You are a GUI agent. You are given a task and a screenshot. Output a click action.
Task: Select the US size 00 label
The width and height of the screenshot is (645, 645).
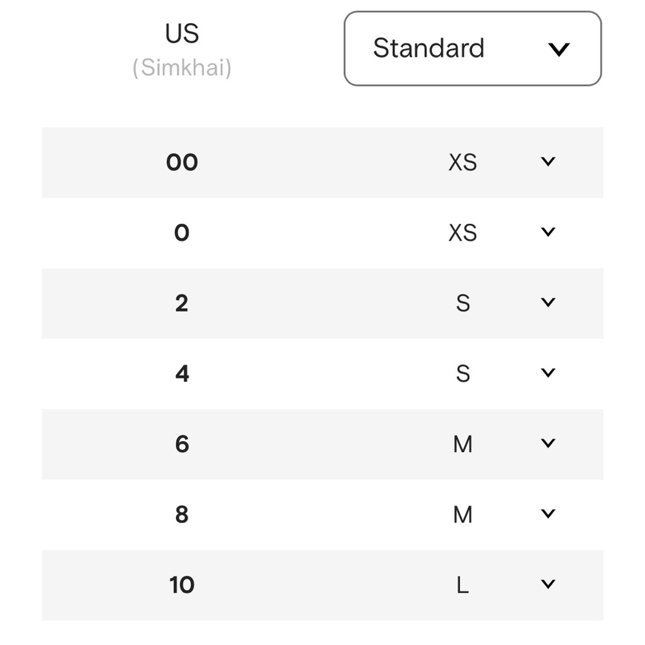point(182,162)
